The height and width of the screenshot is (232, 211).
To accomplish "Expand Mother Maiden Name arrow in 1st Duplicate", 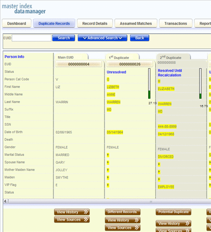I will coord(108,170).
